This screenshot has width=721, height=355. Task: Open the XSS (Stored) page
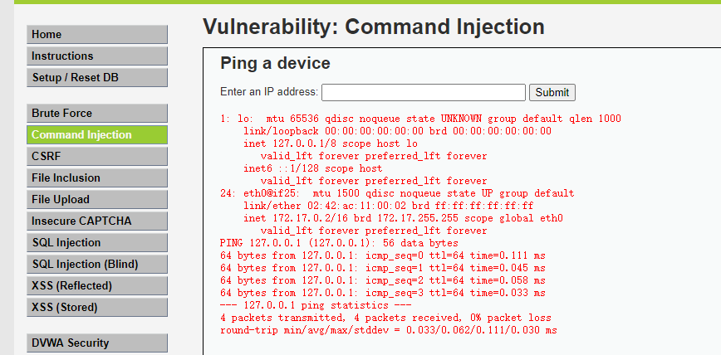(x=96, y=307)
